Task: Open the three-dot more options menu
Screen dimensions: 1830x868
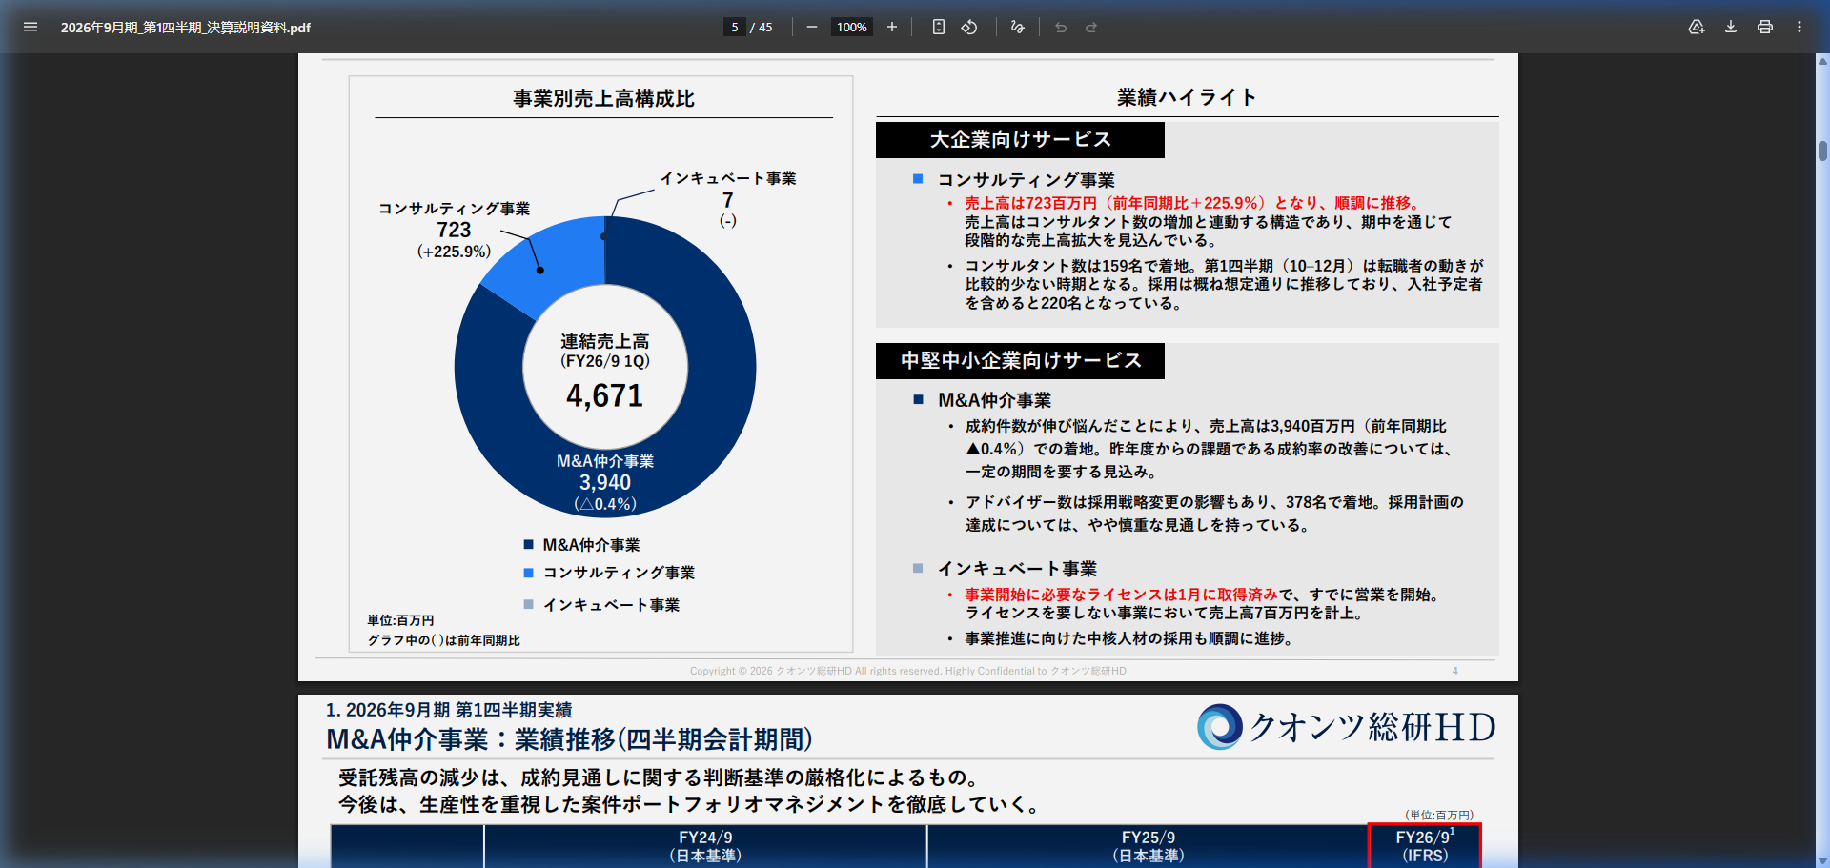Action: (x=1799, y=27)
